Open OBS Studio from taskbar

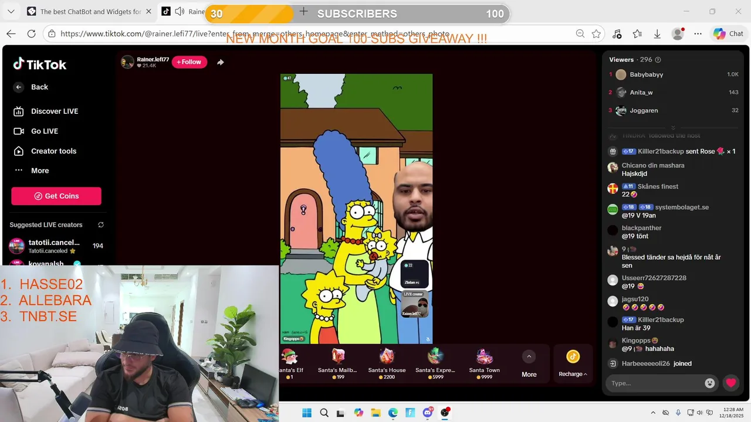[x=445, y=413]
